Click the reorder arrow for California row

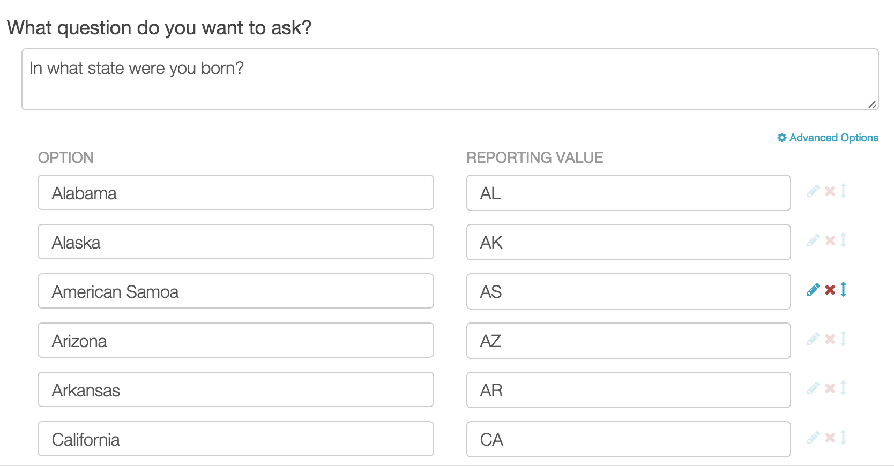[844, 438]
